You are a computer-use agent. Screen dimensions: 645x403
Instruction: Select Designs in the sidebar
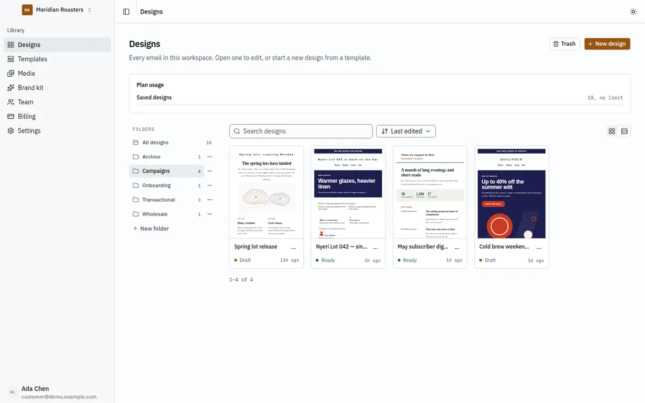(x=57, y=45)
